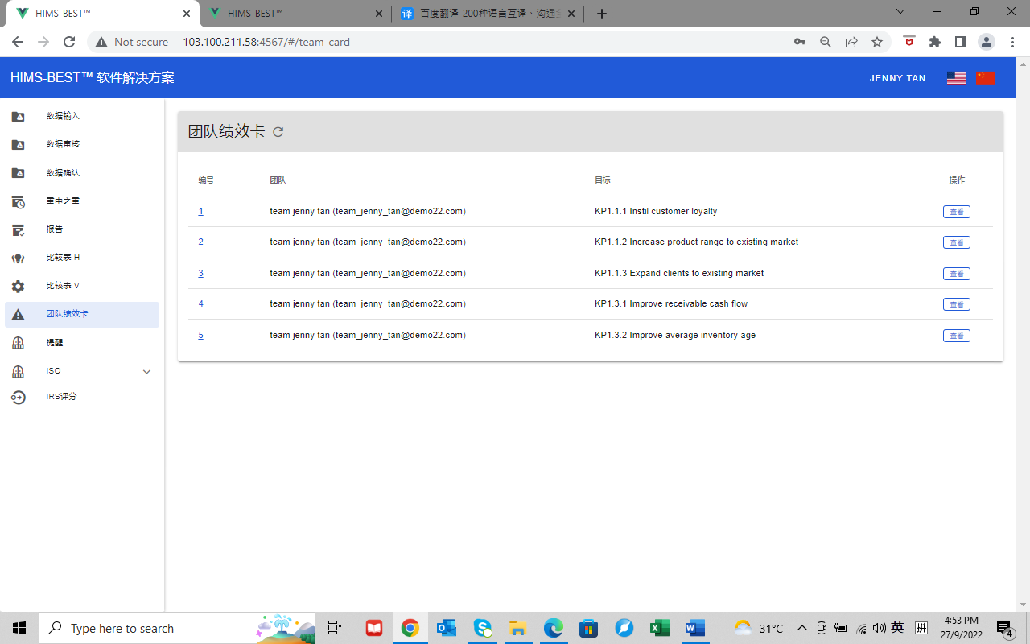
Task: Open 数据输入 in the sidebar
Action: 63,116
